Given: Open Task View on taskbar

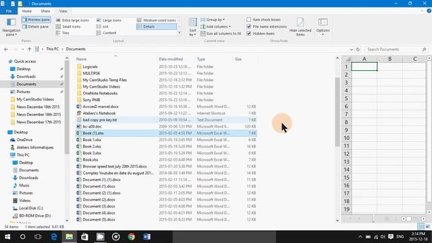Looking at the screenshot, I should [x=38, y=237].
